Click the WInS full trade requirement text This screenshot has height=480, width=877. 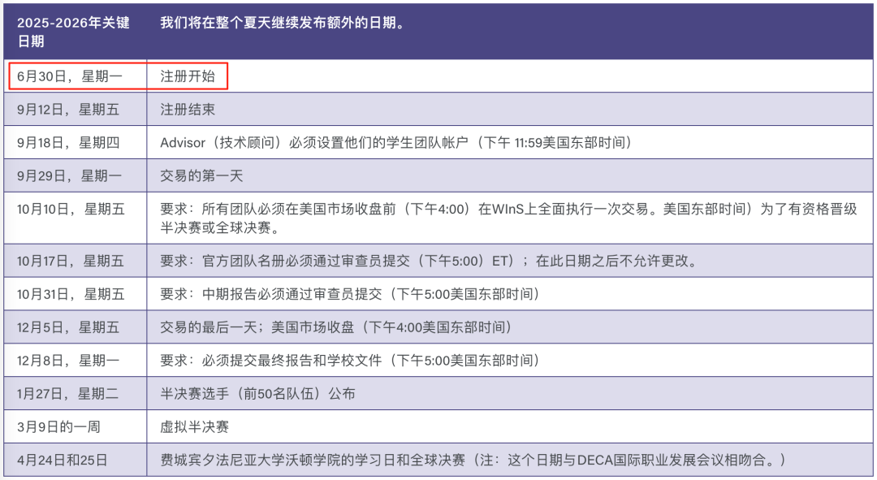pos(508,218)
